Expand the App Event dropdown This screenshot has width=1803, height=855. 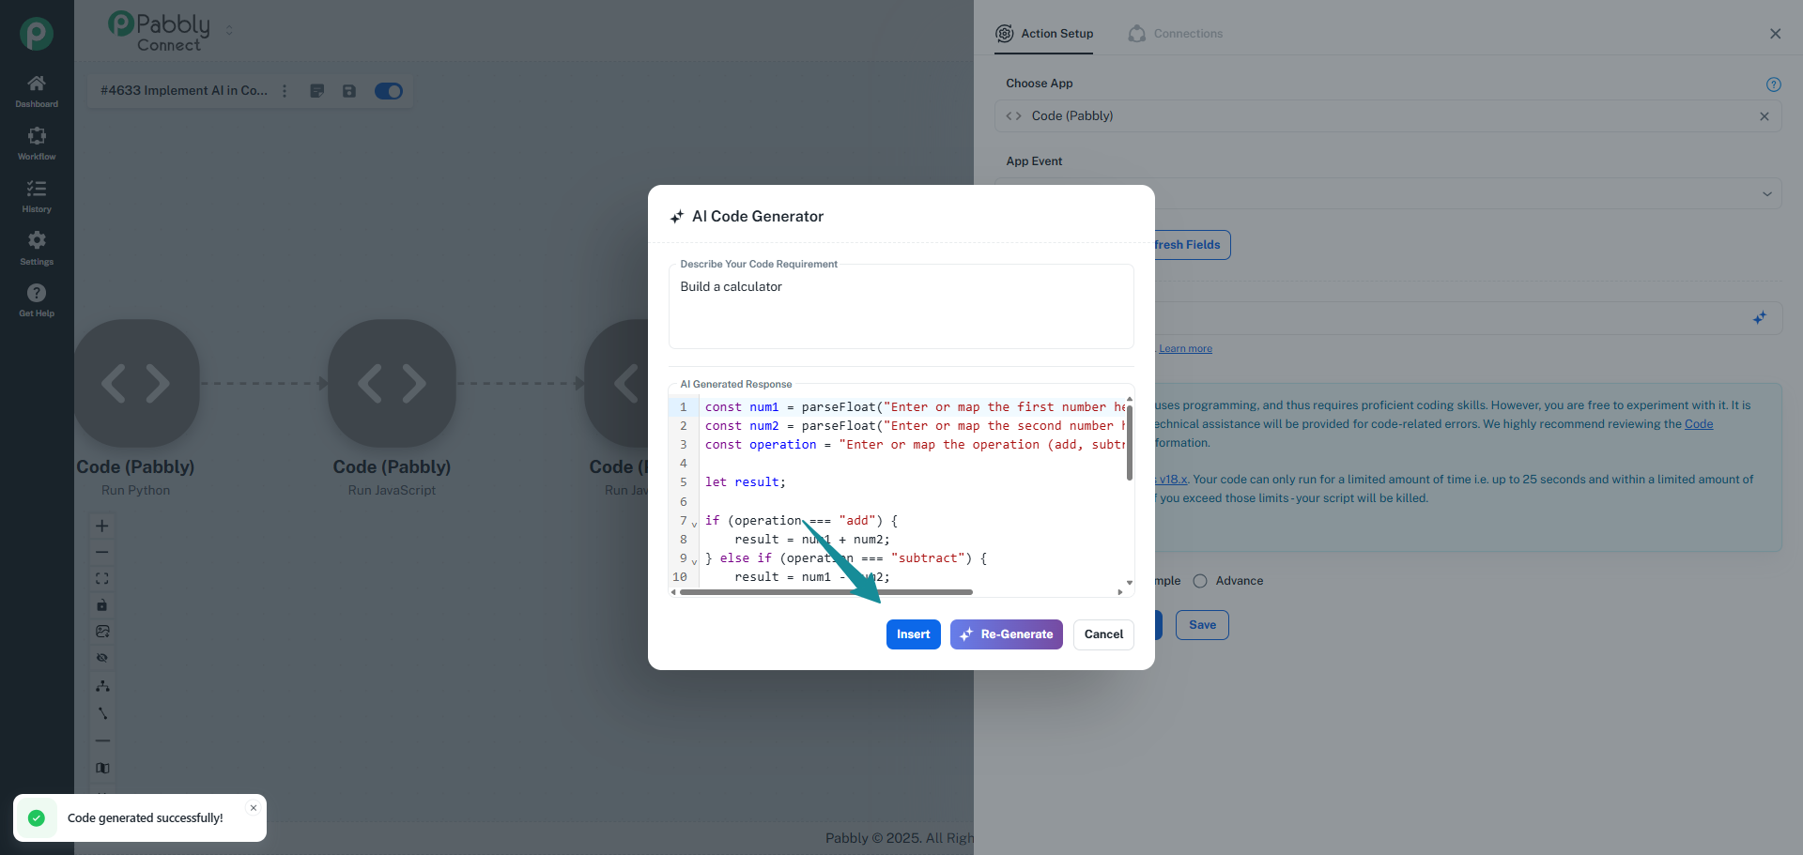coord(1766,194)
